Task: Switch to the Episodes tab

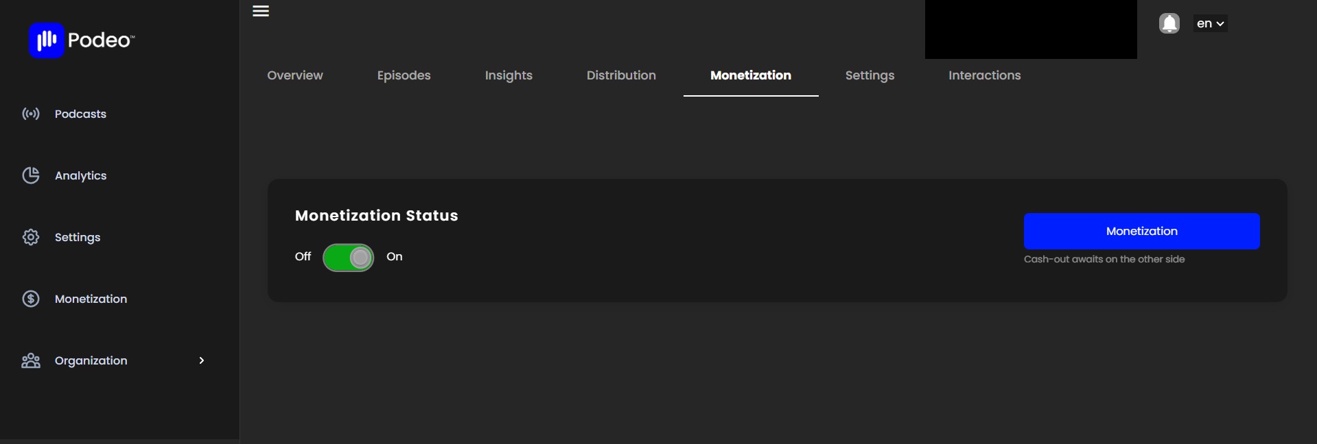Action: (404, 75)
